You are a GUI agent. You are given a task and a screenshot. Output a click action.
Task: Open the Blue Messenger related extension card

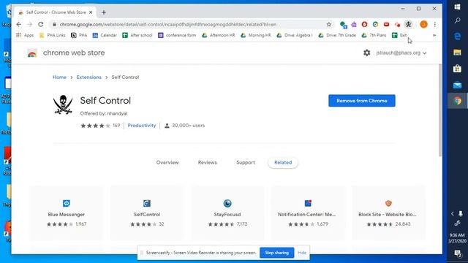(x=67, y=213)
